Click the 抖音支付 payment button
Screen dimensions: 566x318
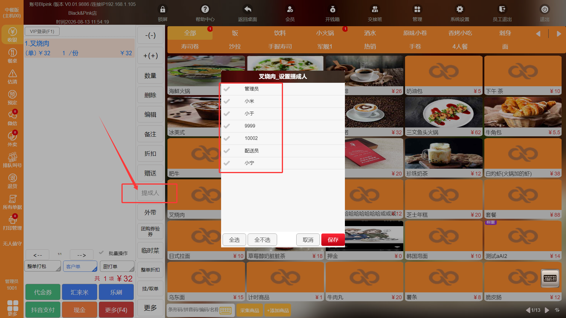pyautogui.click(x=43, y=310)
